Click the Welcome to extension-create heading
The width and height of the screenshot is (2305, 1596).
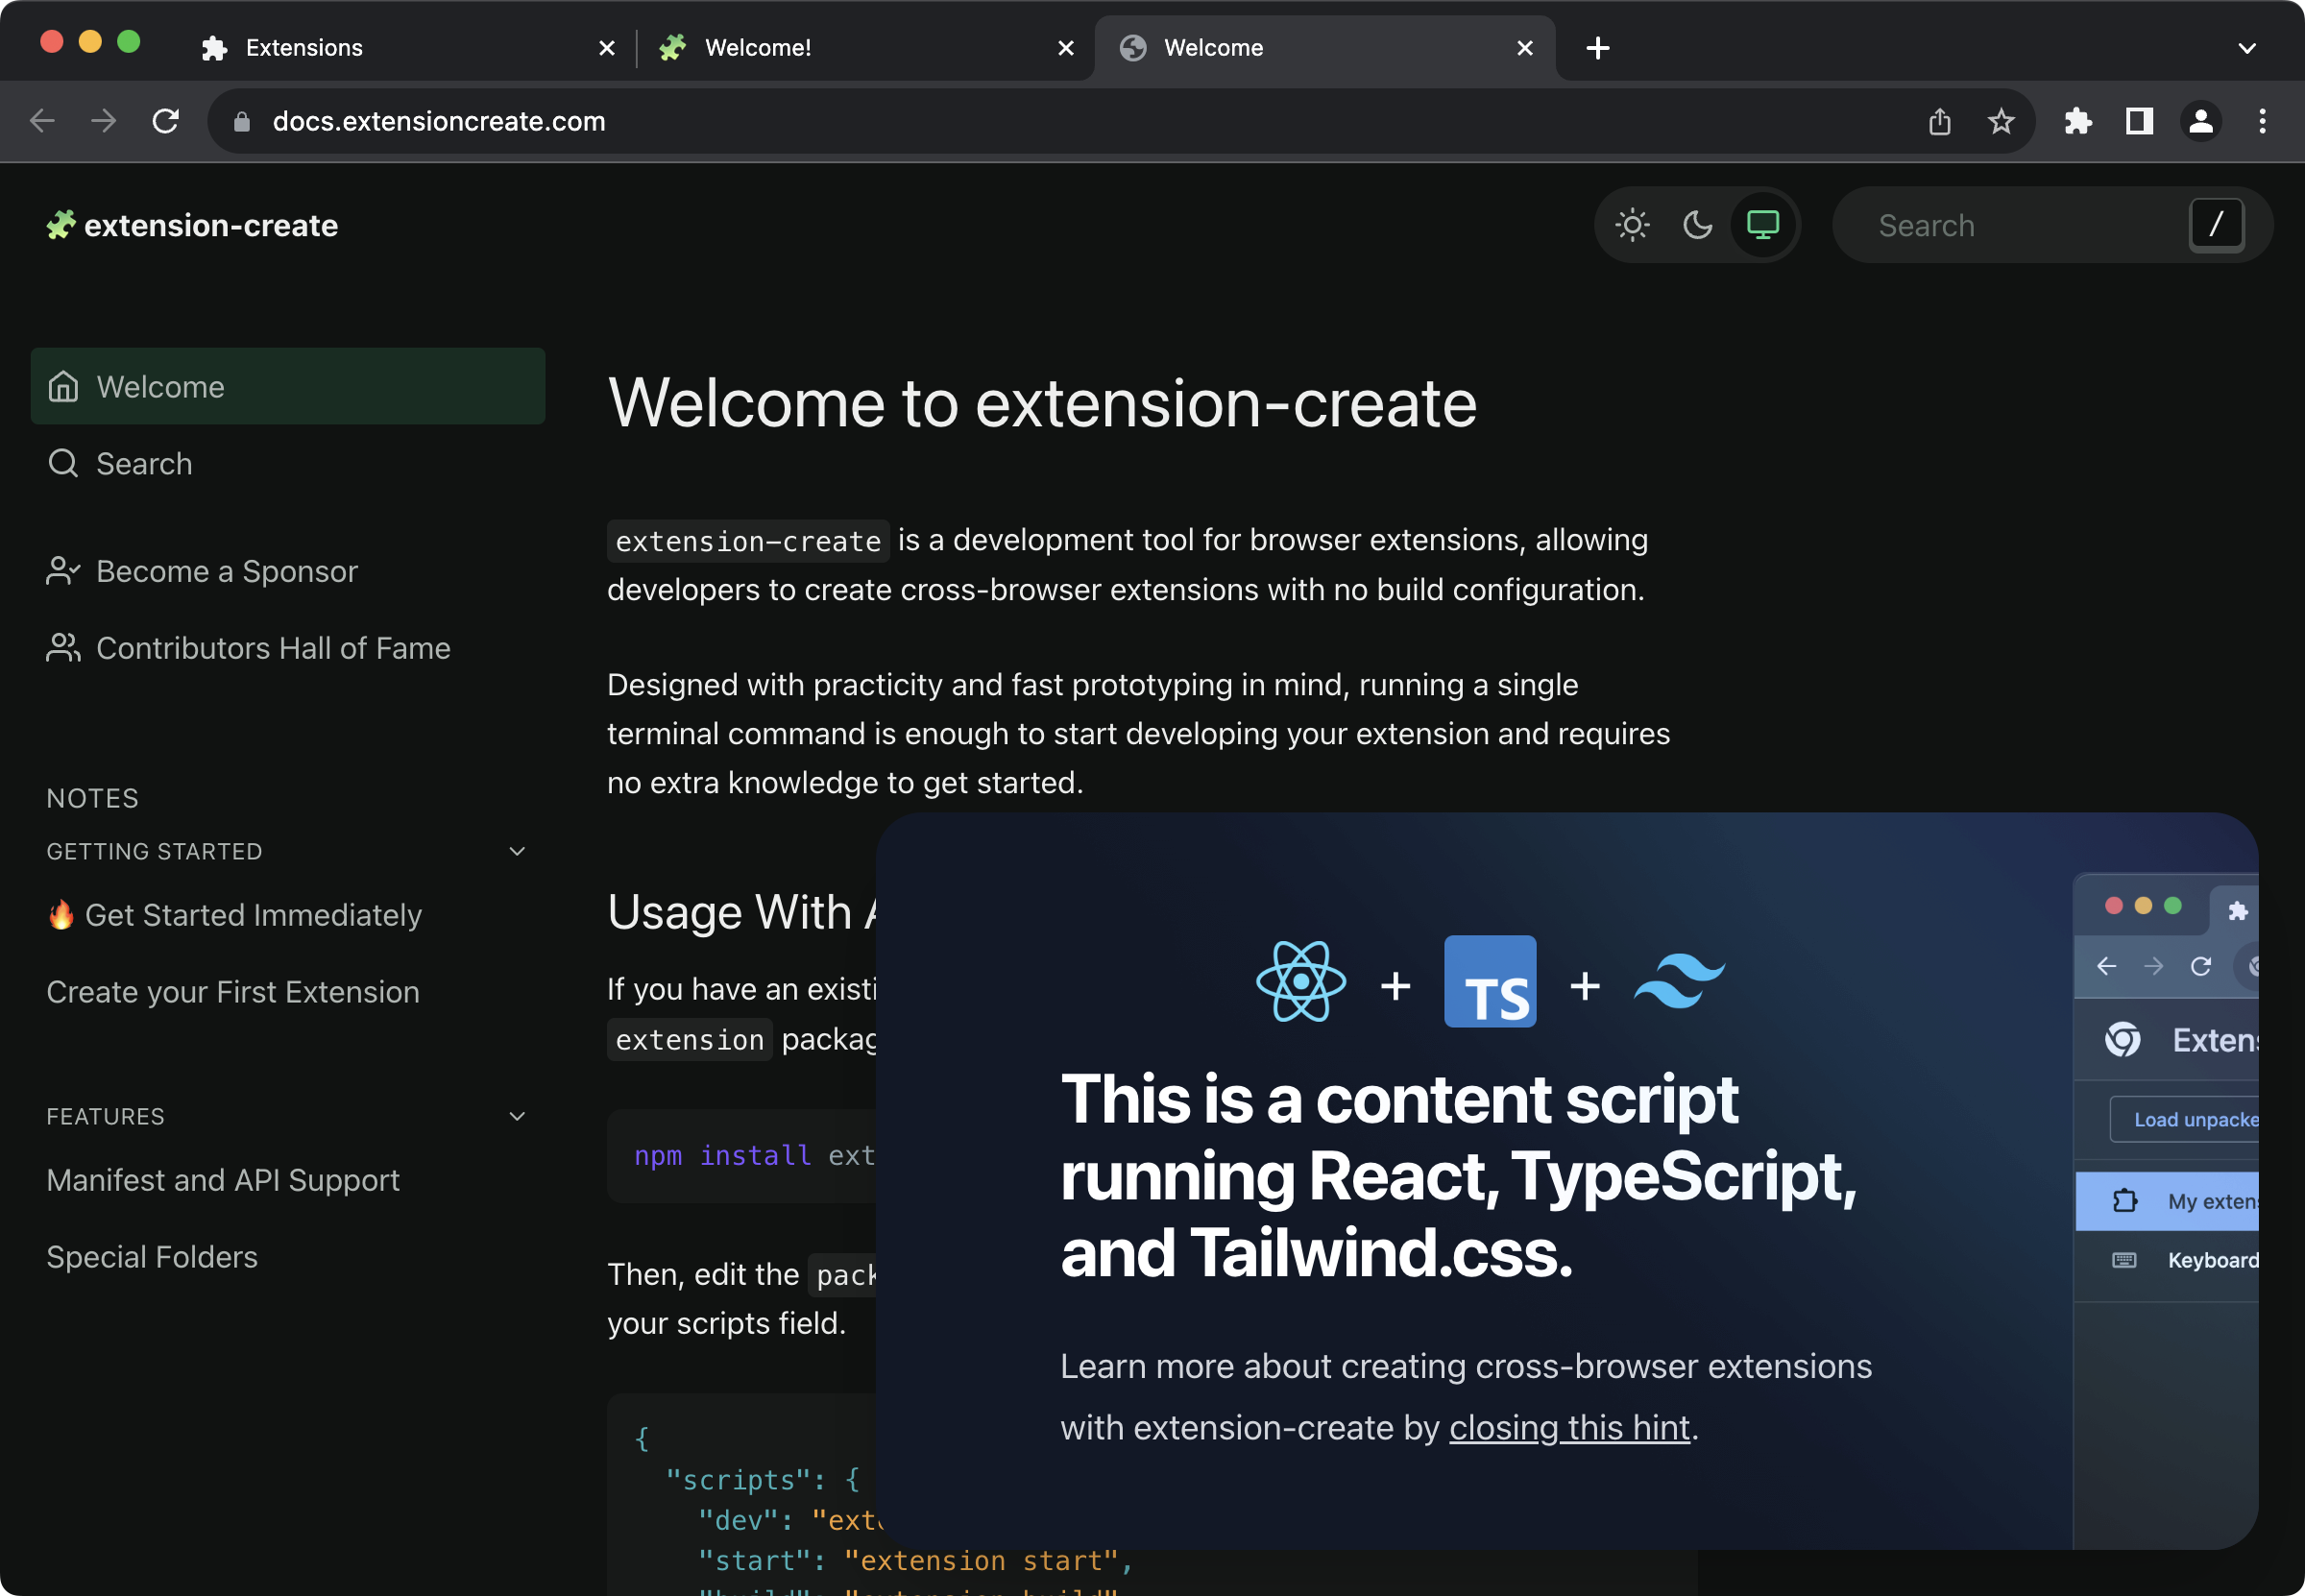(x=1042, y=403)
